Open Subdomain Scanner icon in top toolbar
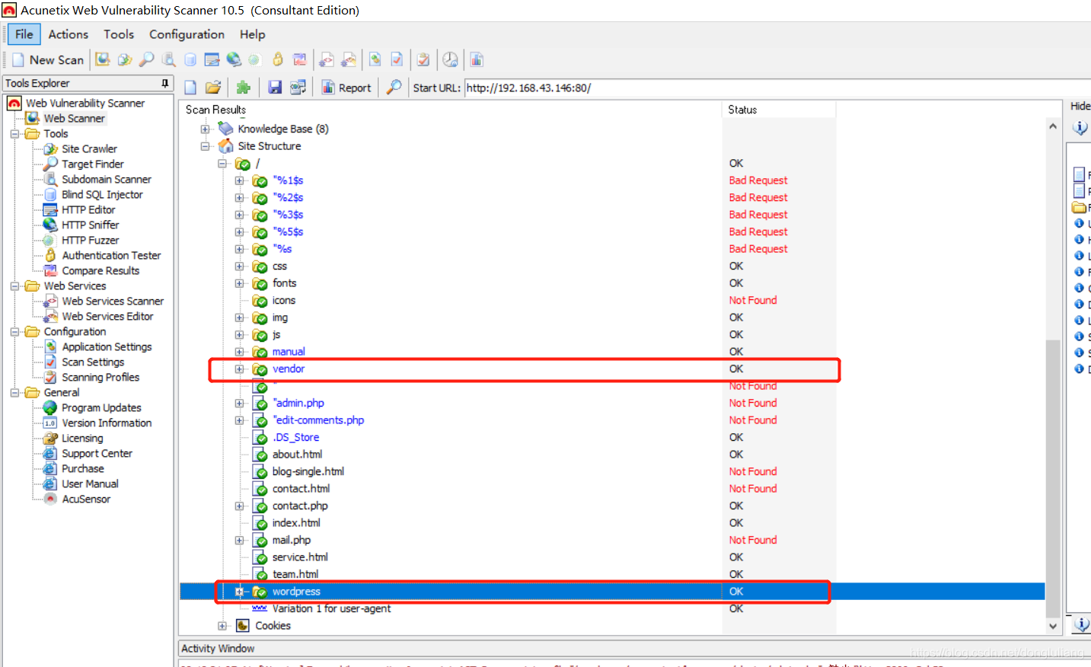The width and height of the screenshot is (1091, 667). pos(169,59)
